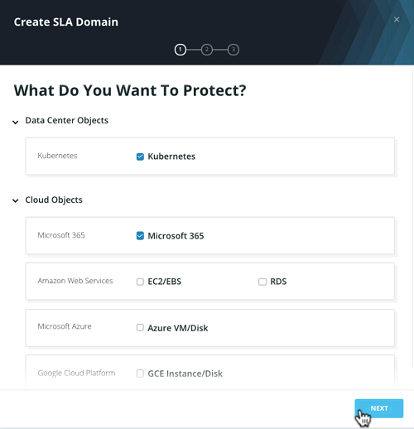Go to wizard step 1 indicator
Screen dimensions: 414x429
(181, 50)
